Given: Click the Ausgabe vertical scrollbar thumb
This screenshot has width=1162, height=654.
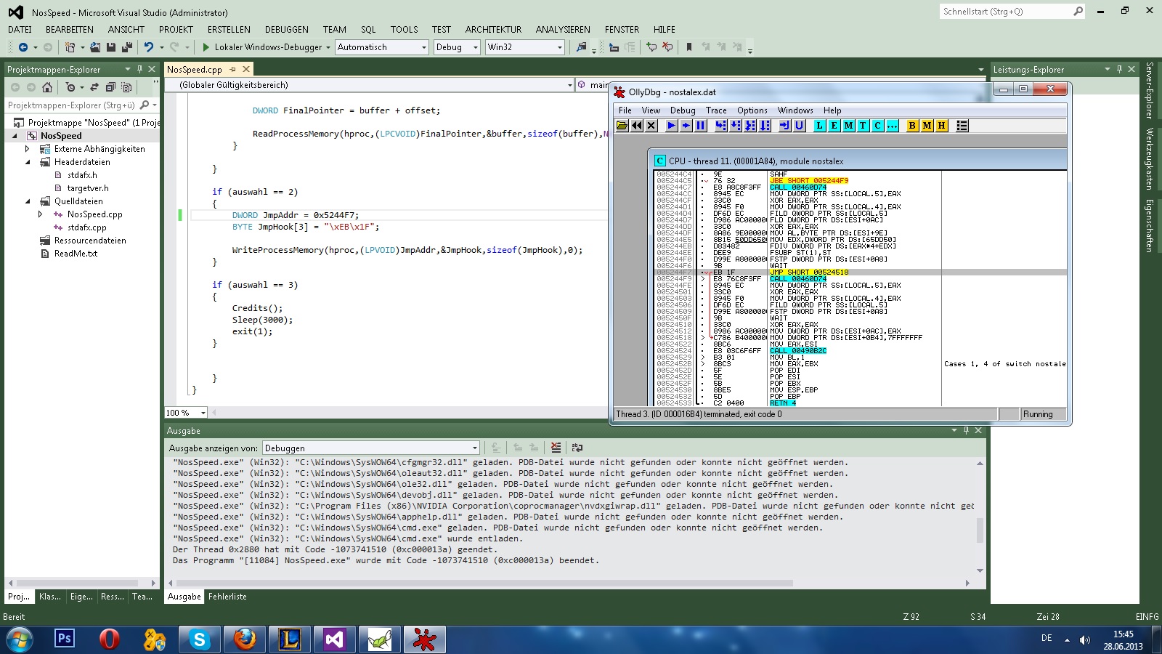Looking at the screenshot, I should coord(980,530).
